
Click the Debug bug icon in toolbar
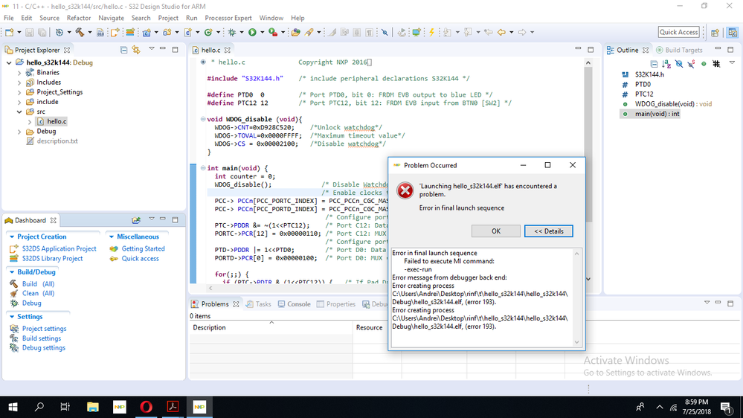click(x=232, y=33)
